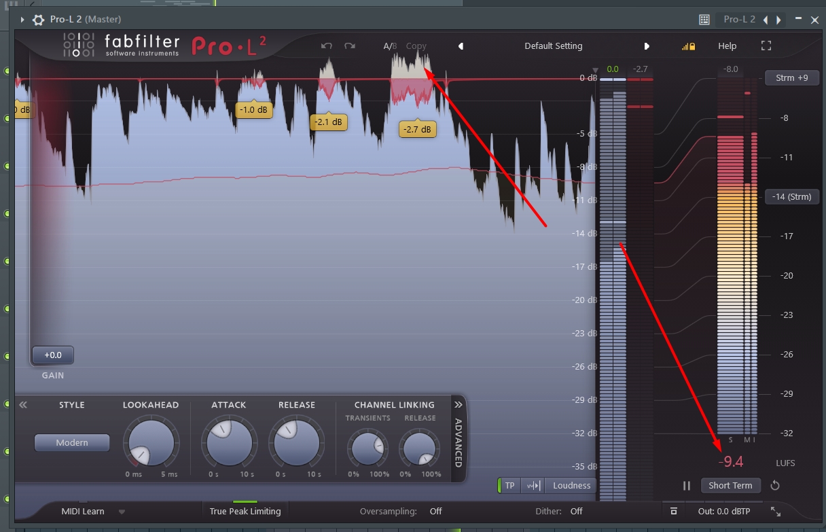This screenshot has width=826, height=532.
Task: Toggle the waveform display mode icon
Action: click(x=534, y=485)
